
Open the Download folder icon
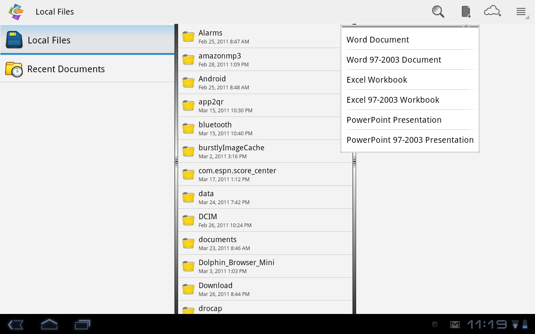point(189,289)
